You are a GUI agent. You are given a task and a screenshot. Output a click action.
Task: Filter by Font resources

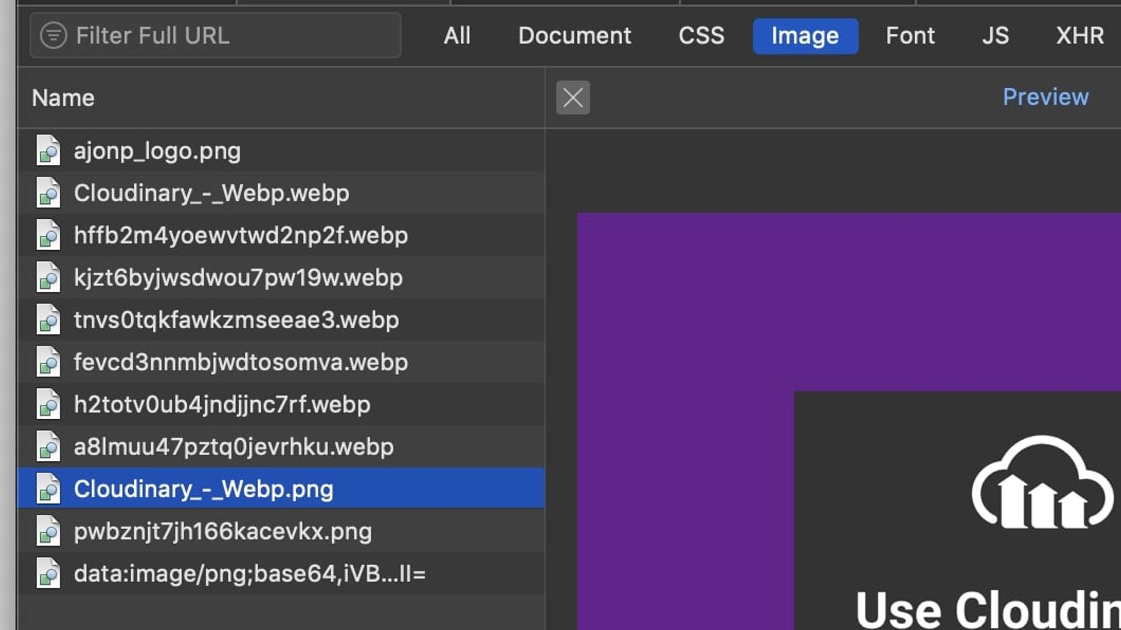click(x=910, y=36)
